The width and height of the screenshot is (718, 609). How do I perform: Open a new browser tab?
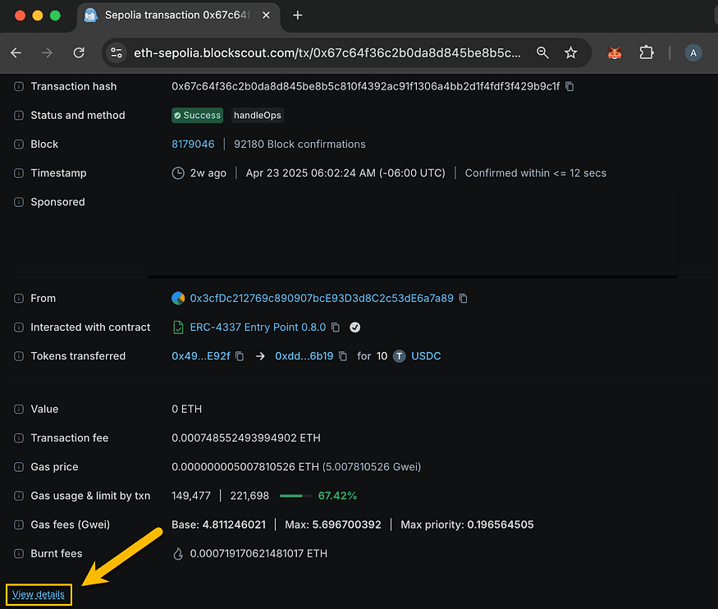point(298,16)
